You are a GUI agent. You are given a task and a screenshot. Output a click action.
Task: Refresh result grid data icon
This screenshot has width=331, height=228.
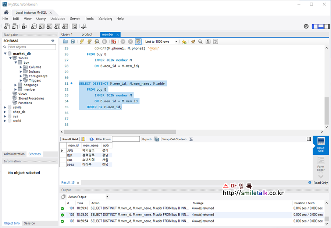(92, 139)
